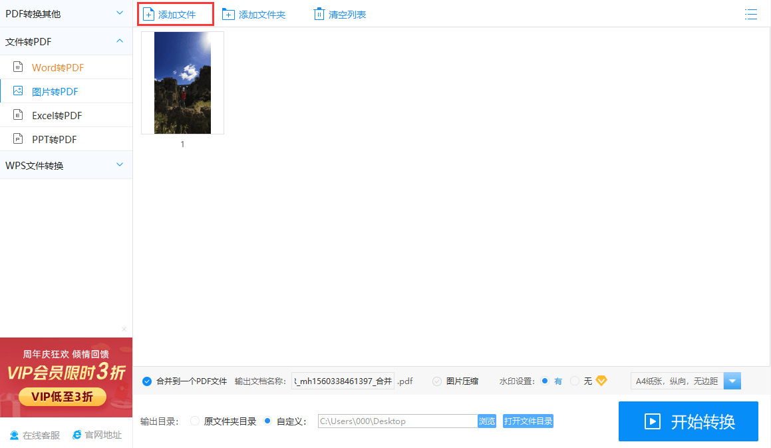Open the list view menu icon
This screenshot has height=448, width=771.
coord(751,14)
